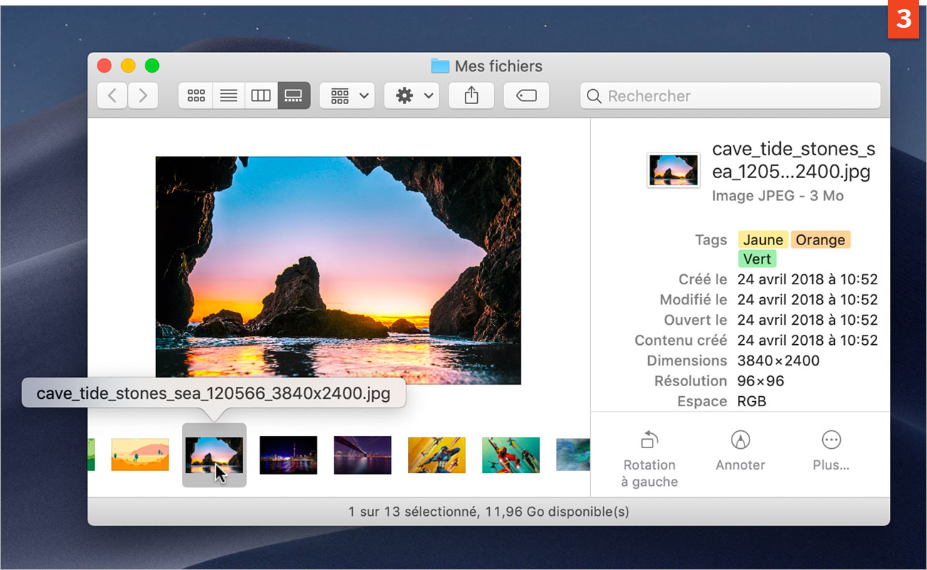Viewport: 927px width, 570px height.
Task: Click the Share toolbar button
Action: [471, 95]
